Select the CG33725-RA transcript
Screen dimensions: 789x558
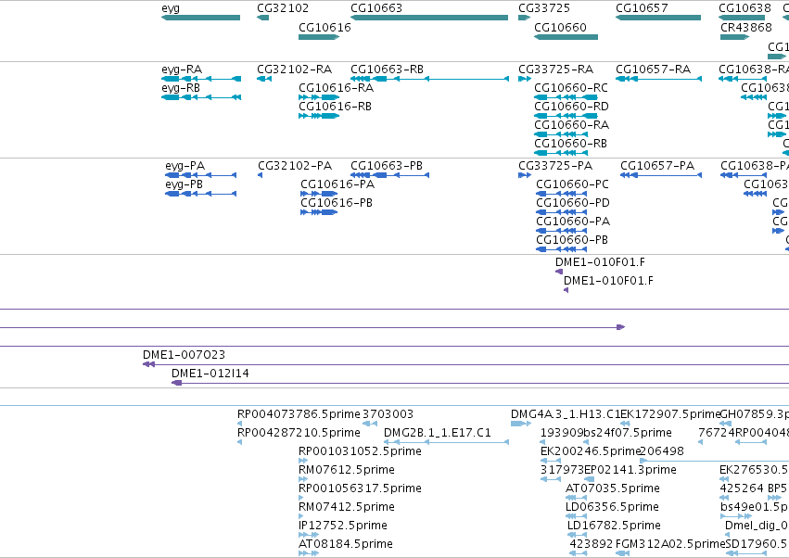pyautogui.click(x=525, y=79)
